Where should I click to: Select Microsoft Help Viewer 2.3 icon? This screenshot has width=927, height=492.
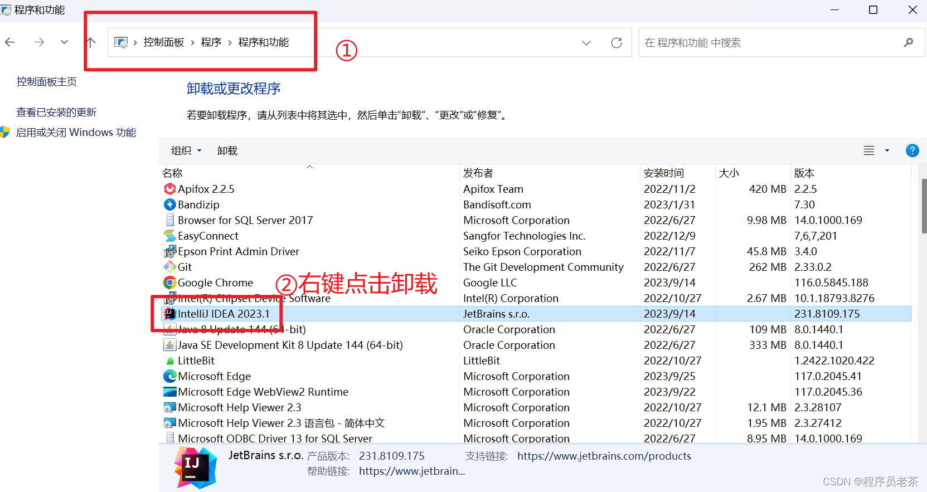[170, 407]
